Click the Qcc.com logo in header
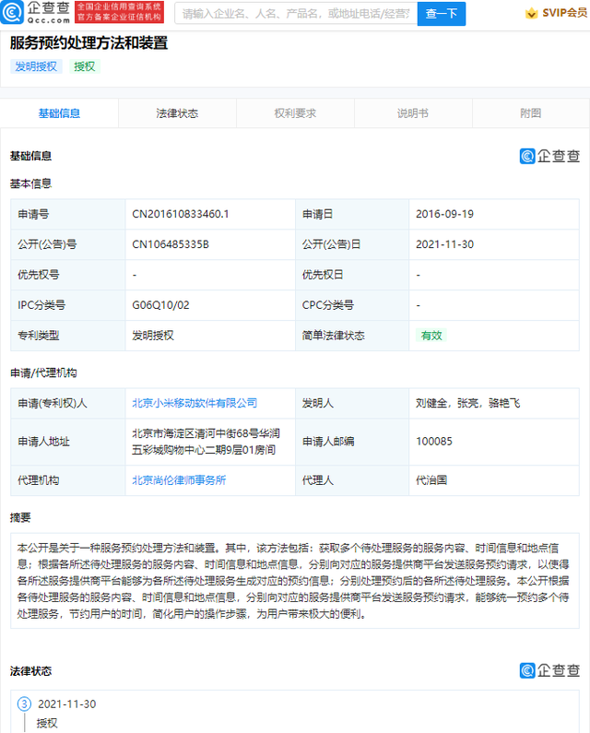The image size is (590, 733). pos(37,13)
